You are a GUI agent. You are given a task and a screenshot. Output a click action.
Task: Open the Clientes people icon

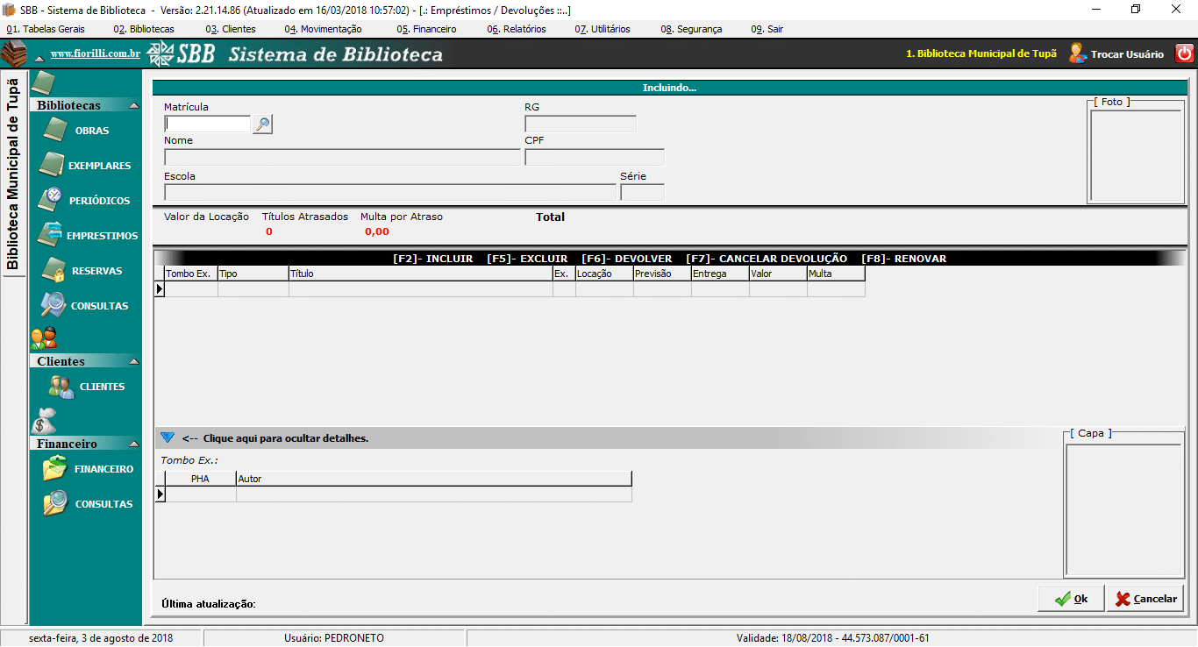click(x=61, y=387)
